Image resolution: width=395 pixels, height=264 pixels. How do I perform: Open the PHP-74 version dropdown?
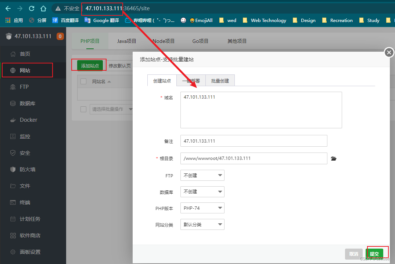coord(202,208)
